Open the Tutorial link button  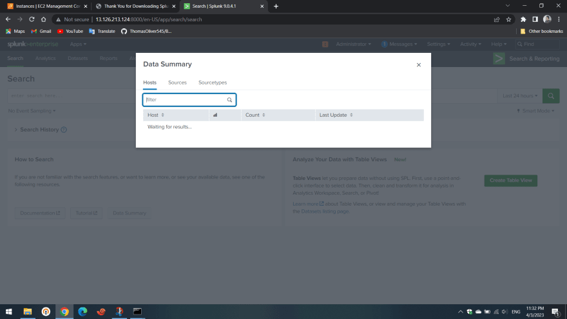point(86,213)
